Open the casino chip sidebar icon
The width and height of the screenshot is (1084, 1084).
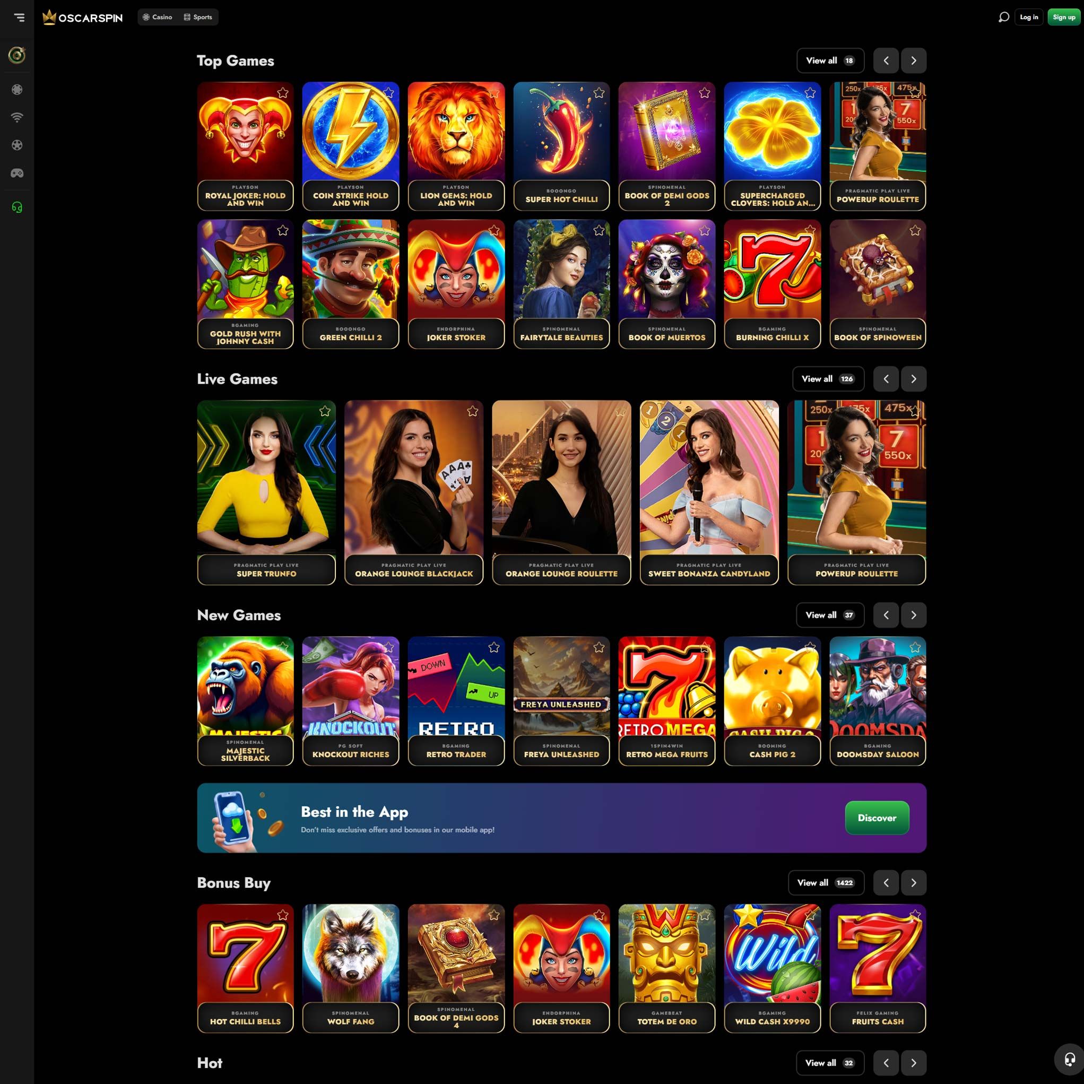[x=17, y=89]
